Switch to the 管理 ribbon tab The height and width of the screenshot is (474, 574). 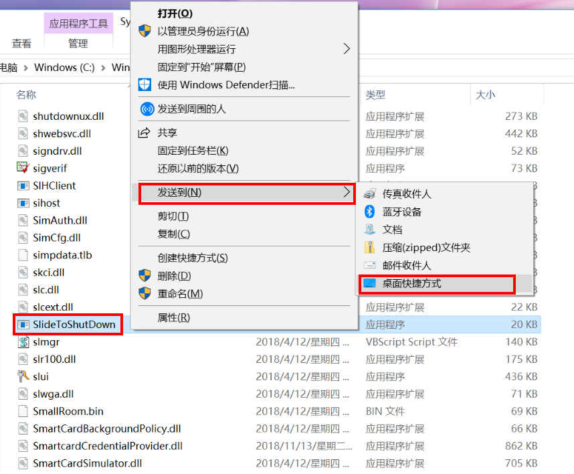click(x=78, y=44)
